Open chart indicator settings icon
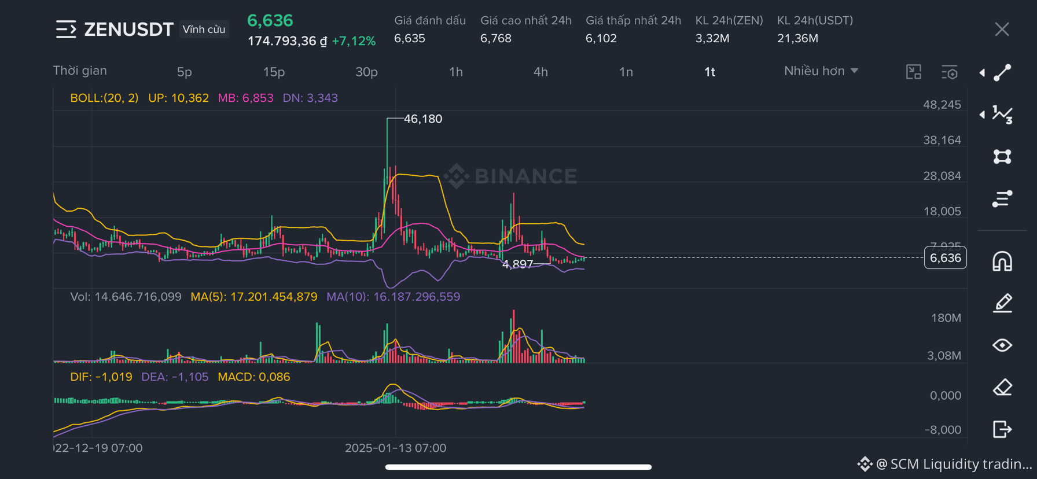 (x=950, y=72)
